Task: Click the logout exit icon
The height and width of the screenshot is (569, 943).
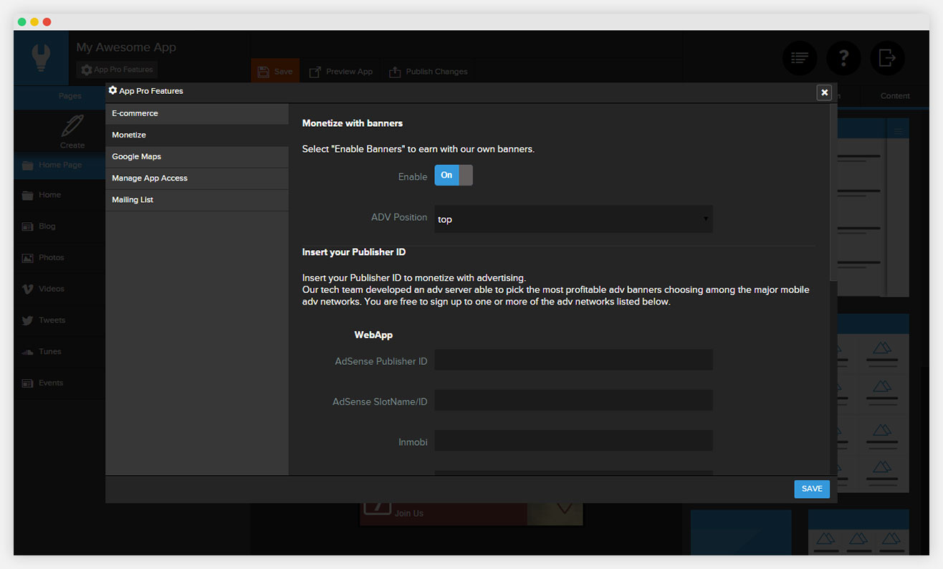Action: [x=887, y=58]
